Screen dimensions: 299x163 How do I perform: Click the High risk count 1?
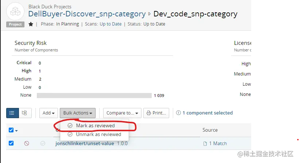[x=40, y=71]
